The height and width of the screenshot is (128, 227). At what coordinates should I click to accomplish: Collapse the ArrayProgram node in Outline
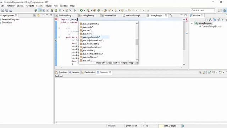click(x=192, y=23)
